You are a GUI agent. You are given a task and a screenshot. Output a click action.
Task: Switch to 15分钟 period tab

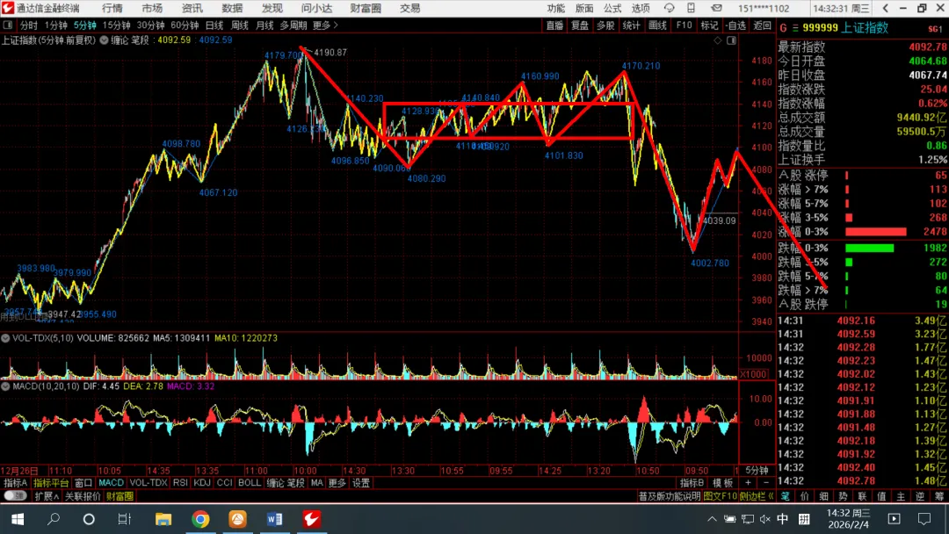[x=116, y=25]
